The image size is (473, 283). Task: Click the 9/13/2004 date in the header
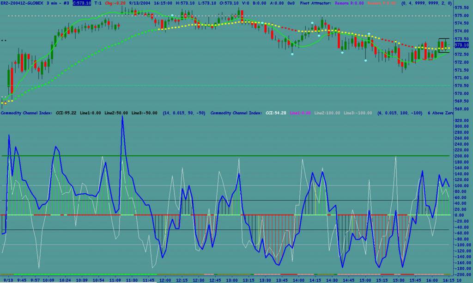point(139,3)
